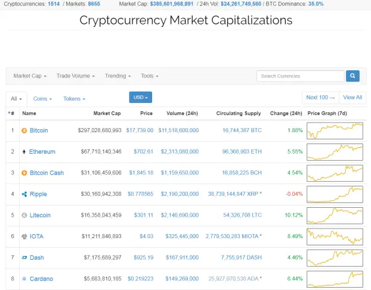Open the IOTA name link
The height and width of the screenshot is (290, 371).
[x=36, y=236]
